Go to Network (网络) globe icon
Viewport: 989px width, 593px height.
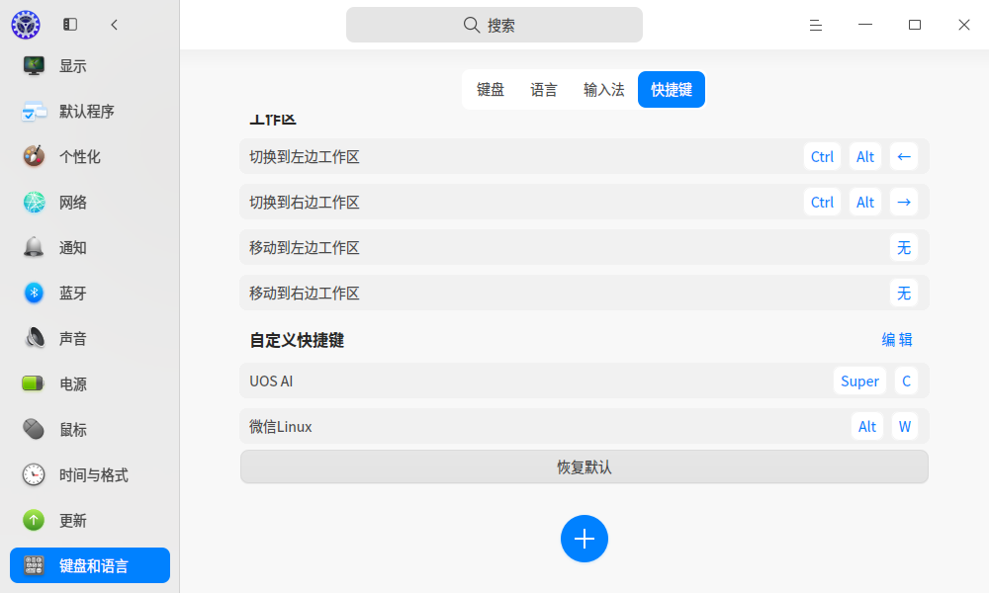click(x=34, y=202)
